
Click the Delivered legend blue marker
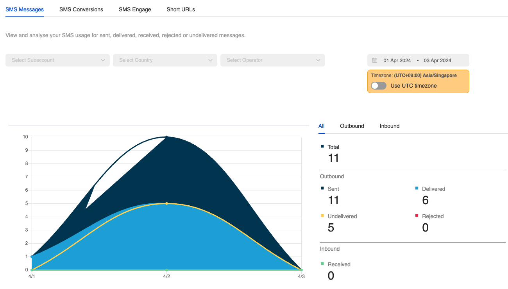417,188
